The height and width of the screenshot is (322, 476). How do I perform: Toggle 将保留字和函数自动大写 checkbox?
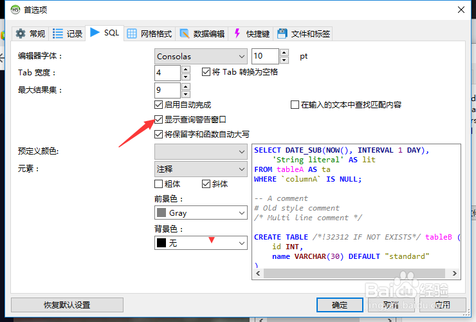[158, 134]
